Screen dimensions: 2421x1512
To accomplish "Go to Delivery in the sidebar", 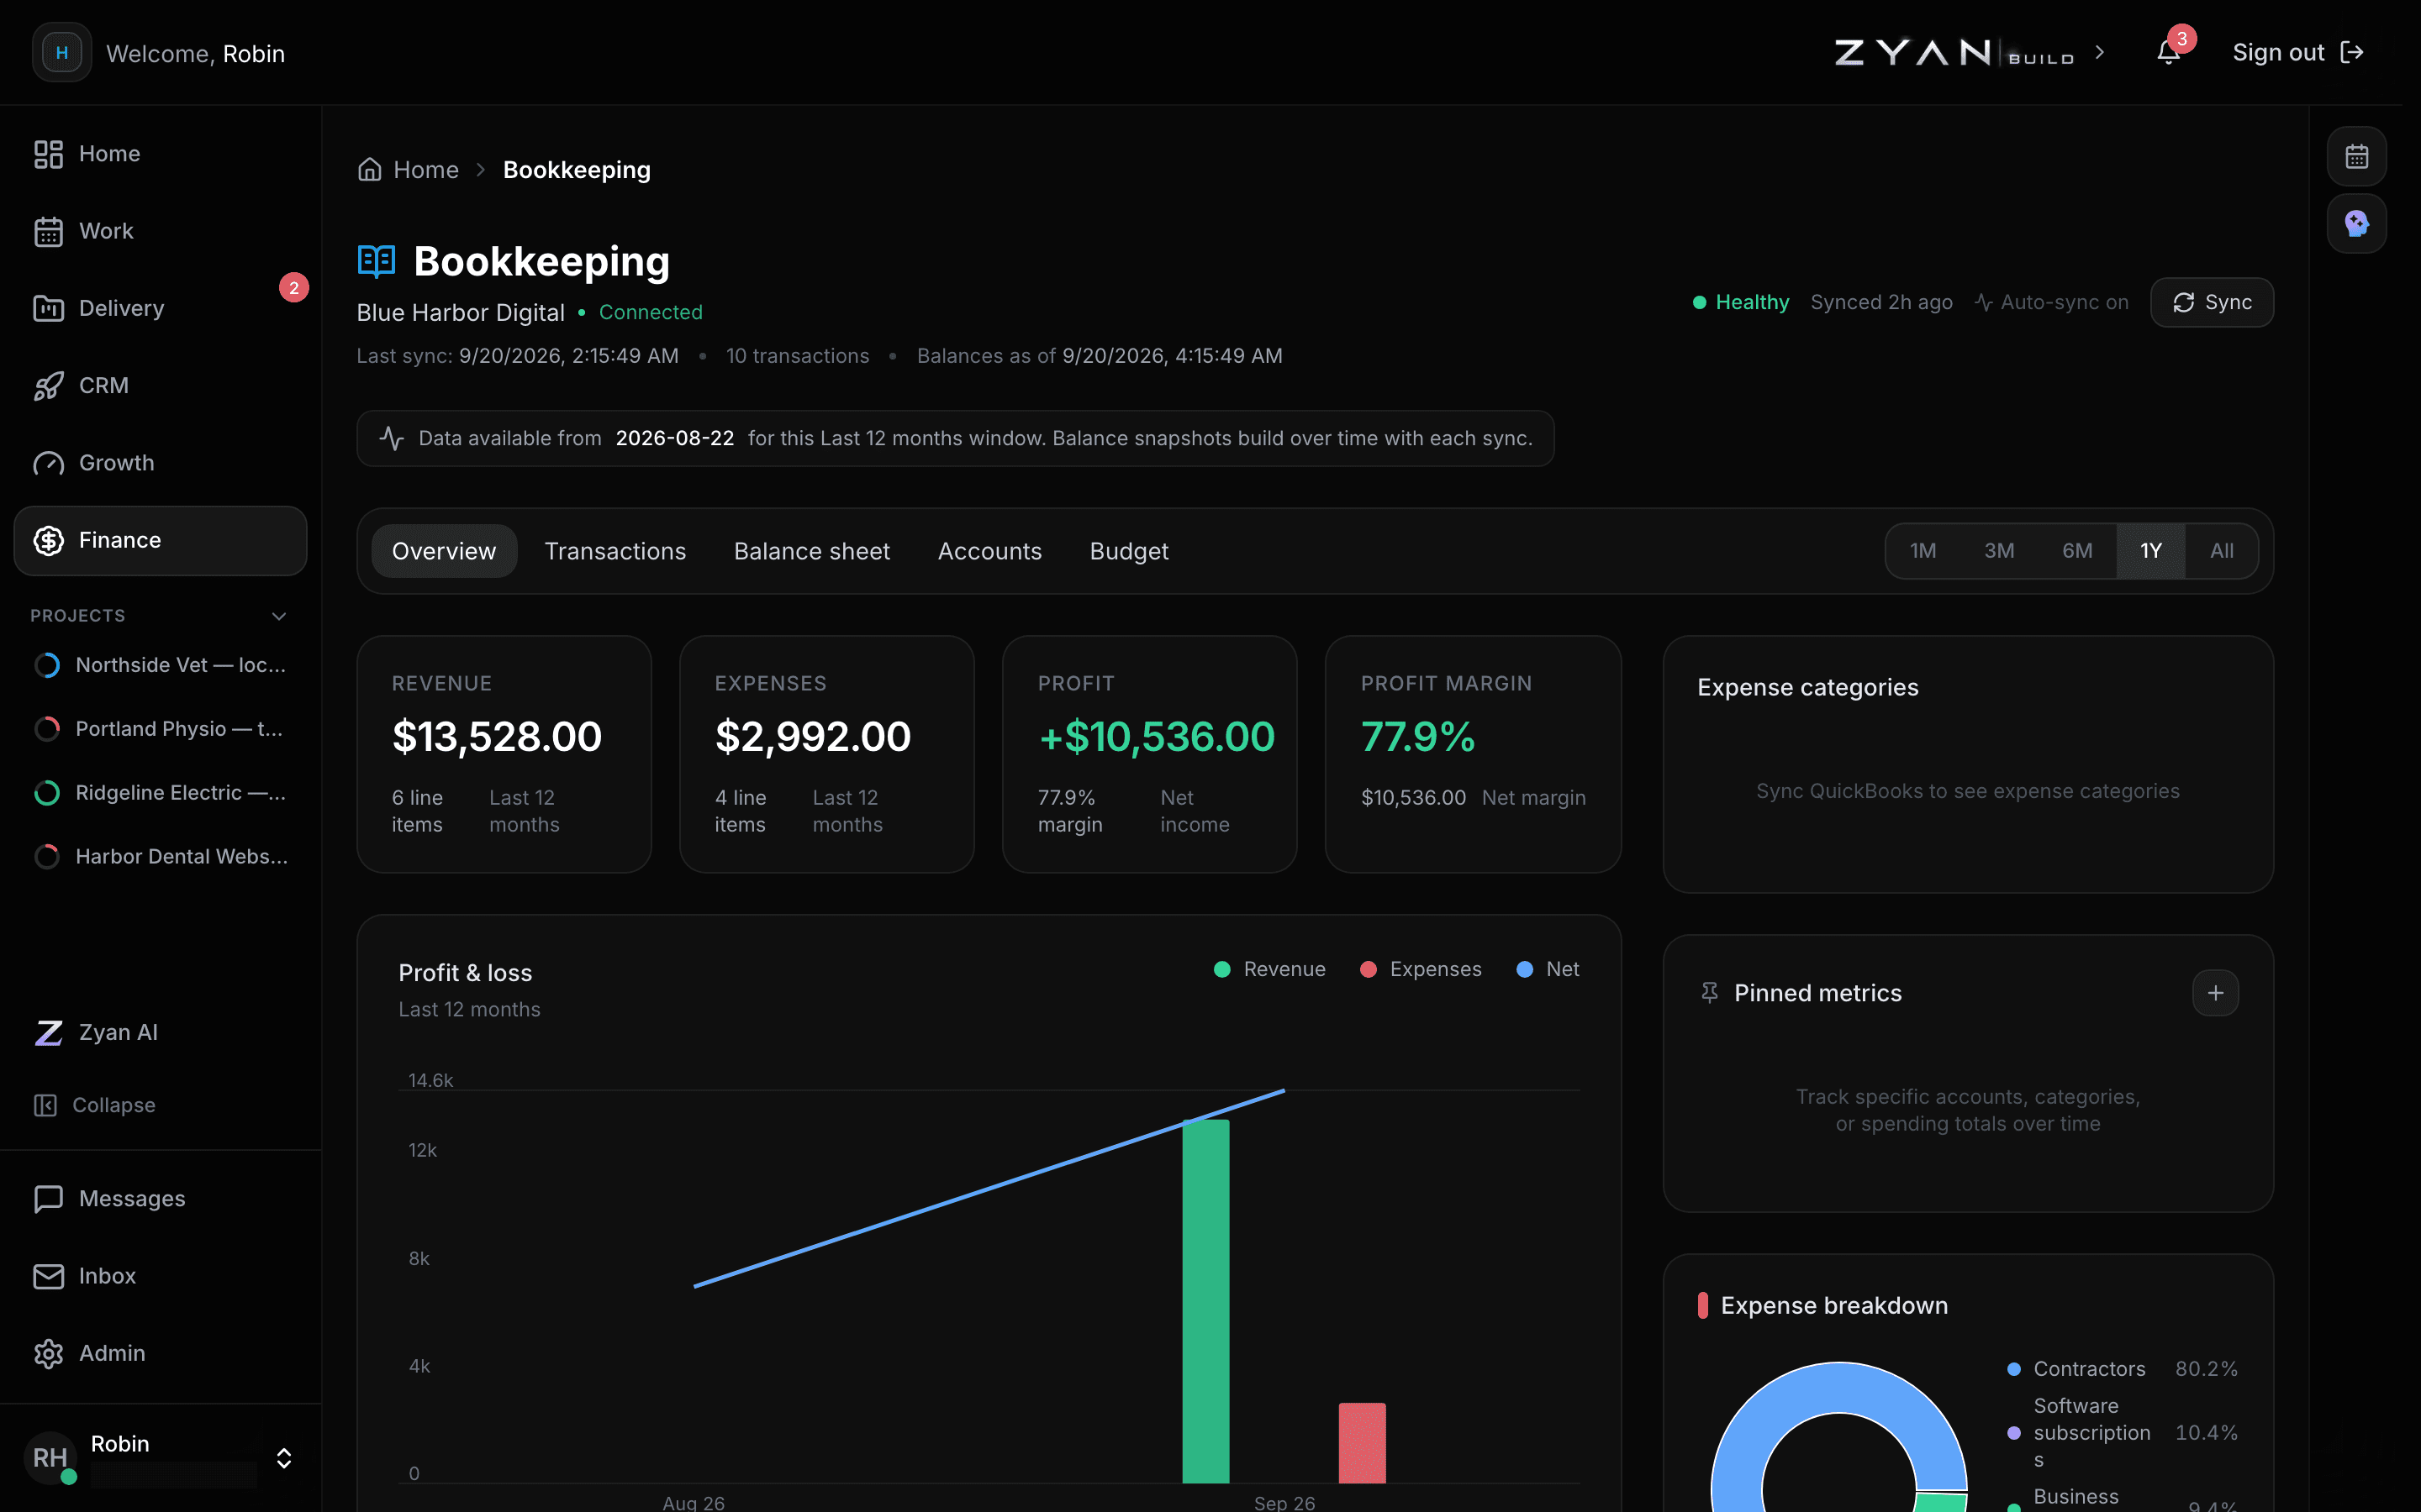I will tap(160, 308).
